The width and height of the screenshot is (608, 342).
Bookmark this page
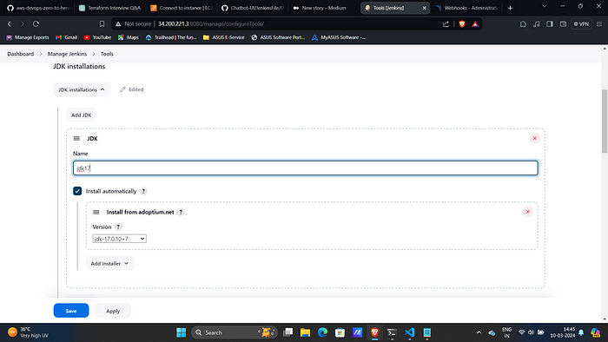pyautogui.click(x=102, y=24)
